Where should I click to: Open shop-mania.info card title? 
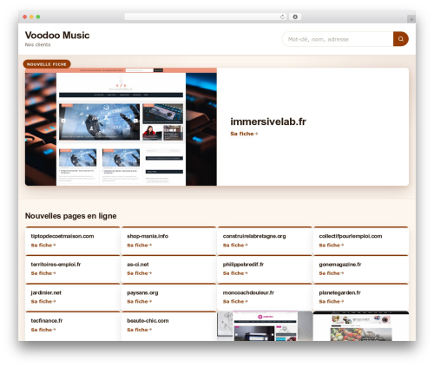(x=148, y=236)
